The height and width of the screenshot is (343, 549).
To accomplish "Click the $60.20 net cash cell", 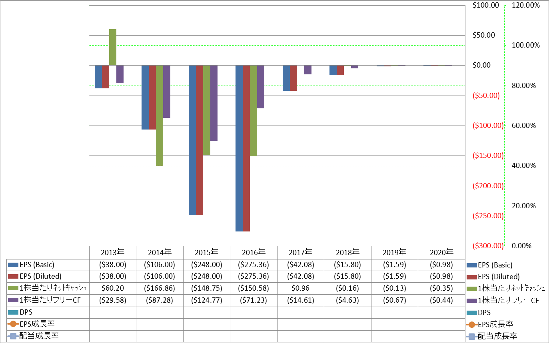I will [113, 289].
